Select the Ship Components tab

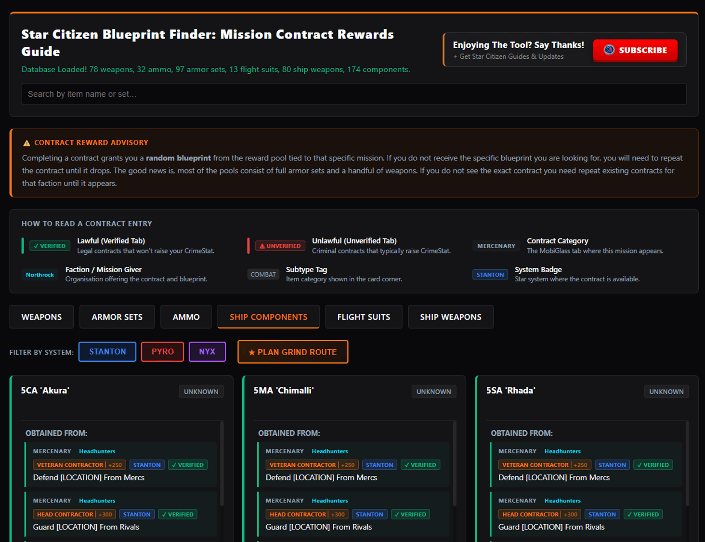pos(268,317)
